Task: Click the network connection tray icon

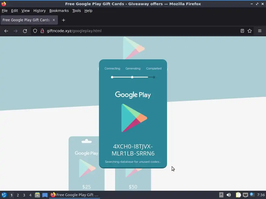Action: (x=245, y=195)
